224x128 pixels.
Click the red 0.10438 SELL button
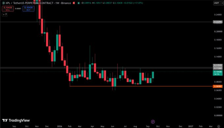point(8,9)
